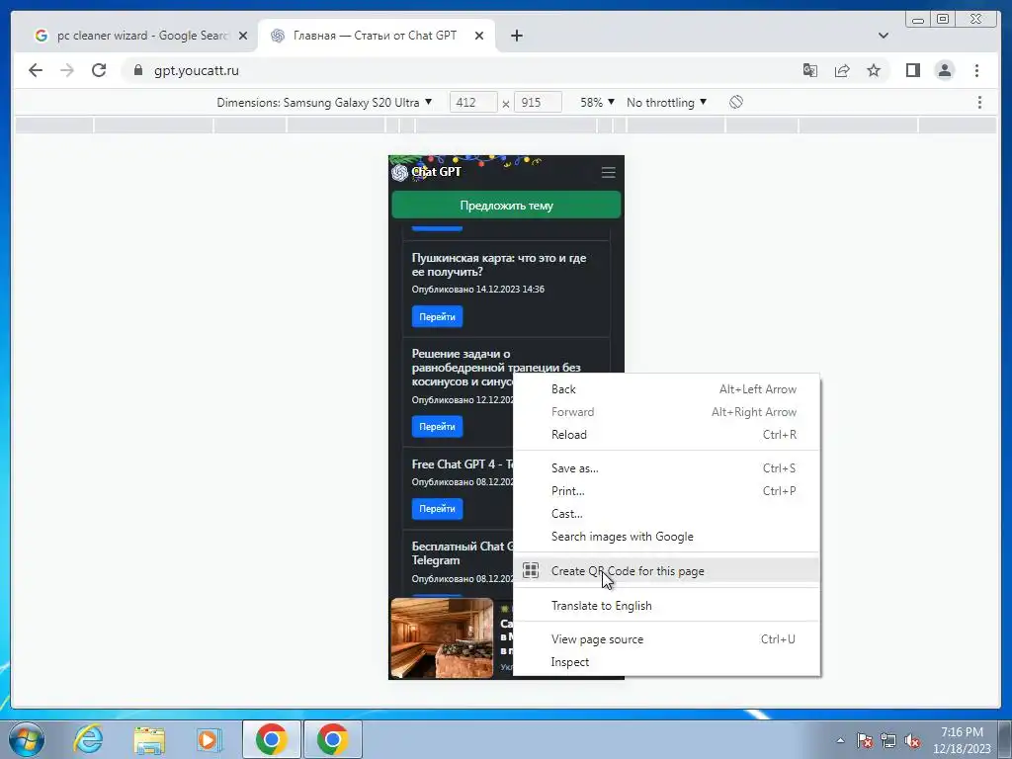1012x759 pixels.
Task: Switch to the first Chrome taskbar window
Action: 272,739
